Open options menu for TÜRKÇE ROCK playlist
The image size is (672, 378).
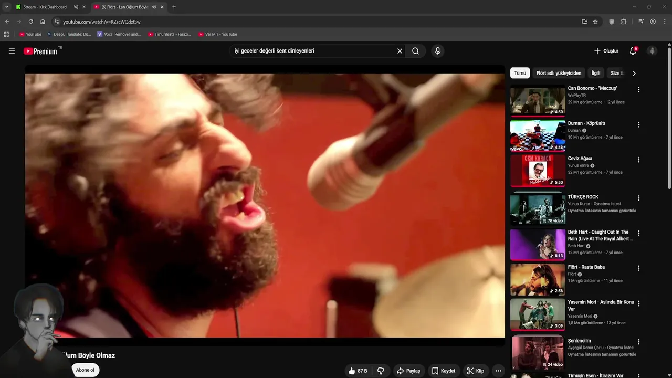(639, 198)
